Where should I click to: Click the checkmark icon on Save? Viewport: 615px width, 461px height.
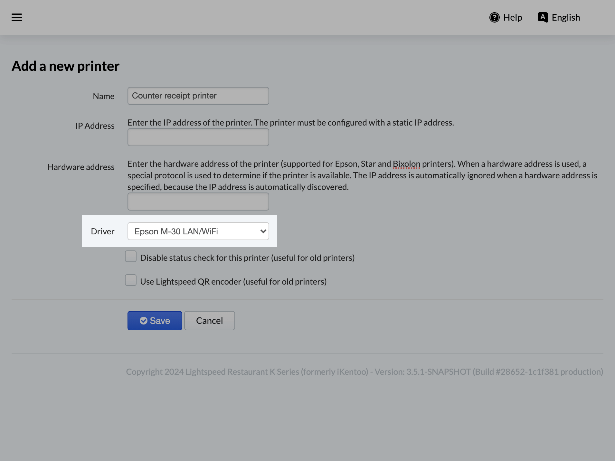144,321
